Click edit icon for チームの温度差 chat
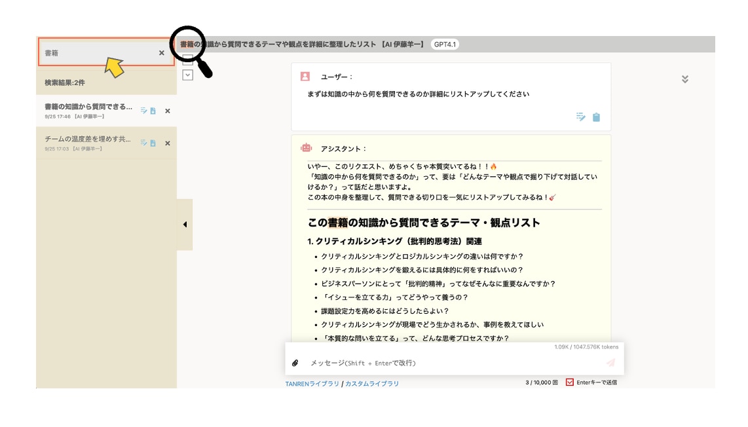This screenshot has height=427, width=748. 143,143
